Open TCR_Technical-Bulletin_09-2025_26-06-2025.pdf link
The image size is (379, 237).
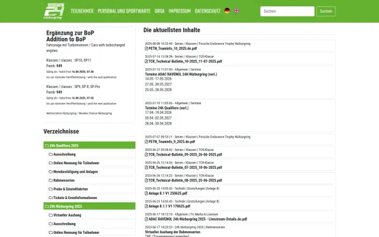click(185, 155)
